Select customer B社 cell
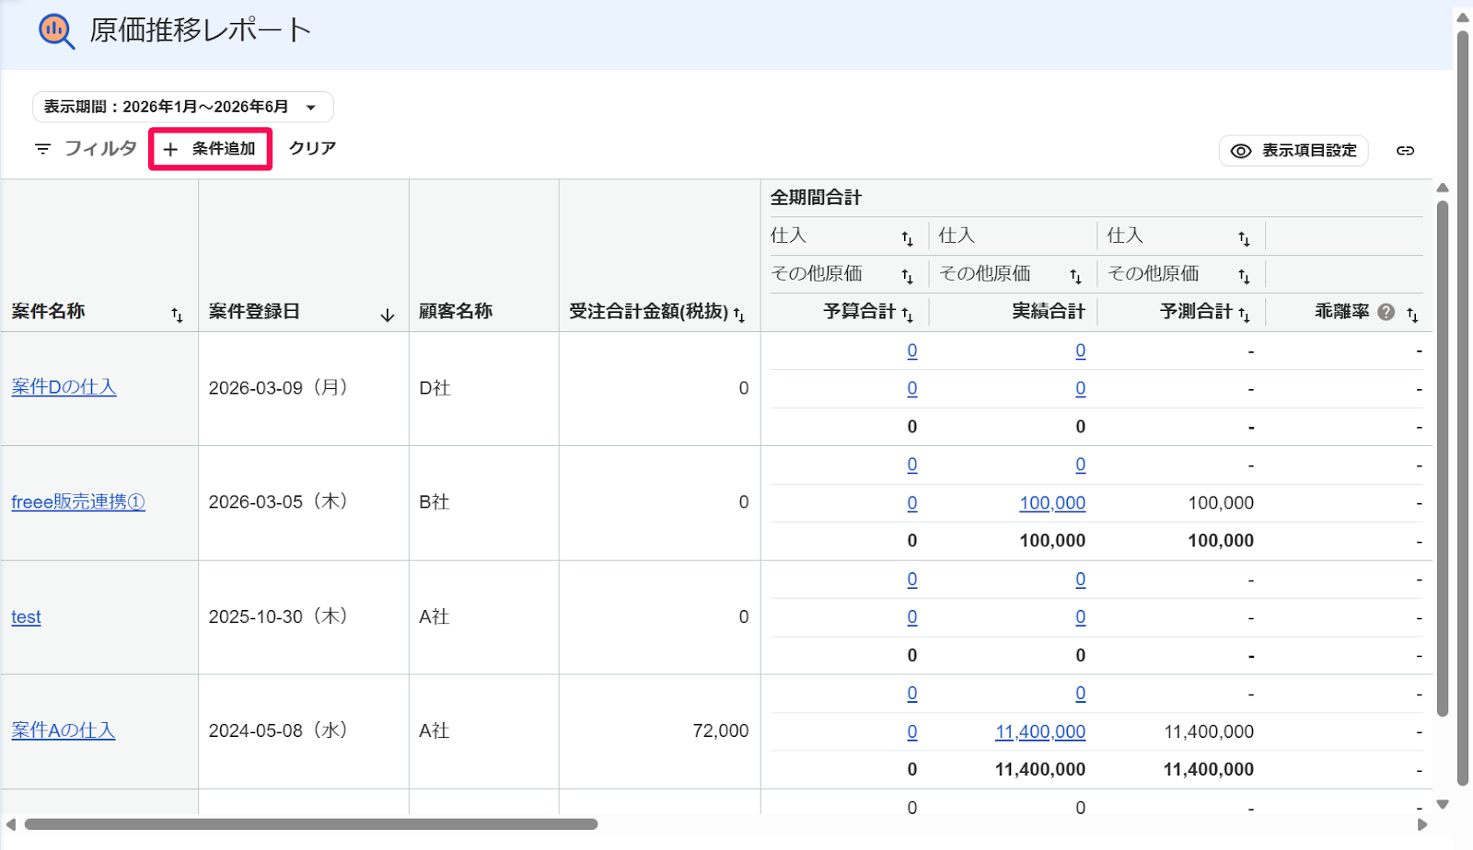 [484, 502]
